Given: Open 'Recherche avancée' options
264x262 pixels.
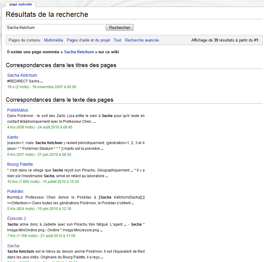Looking at the screenshot, I should (x=142, y=40).
